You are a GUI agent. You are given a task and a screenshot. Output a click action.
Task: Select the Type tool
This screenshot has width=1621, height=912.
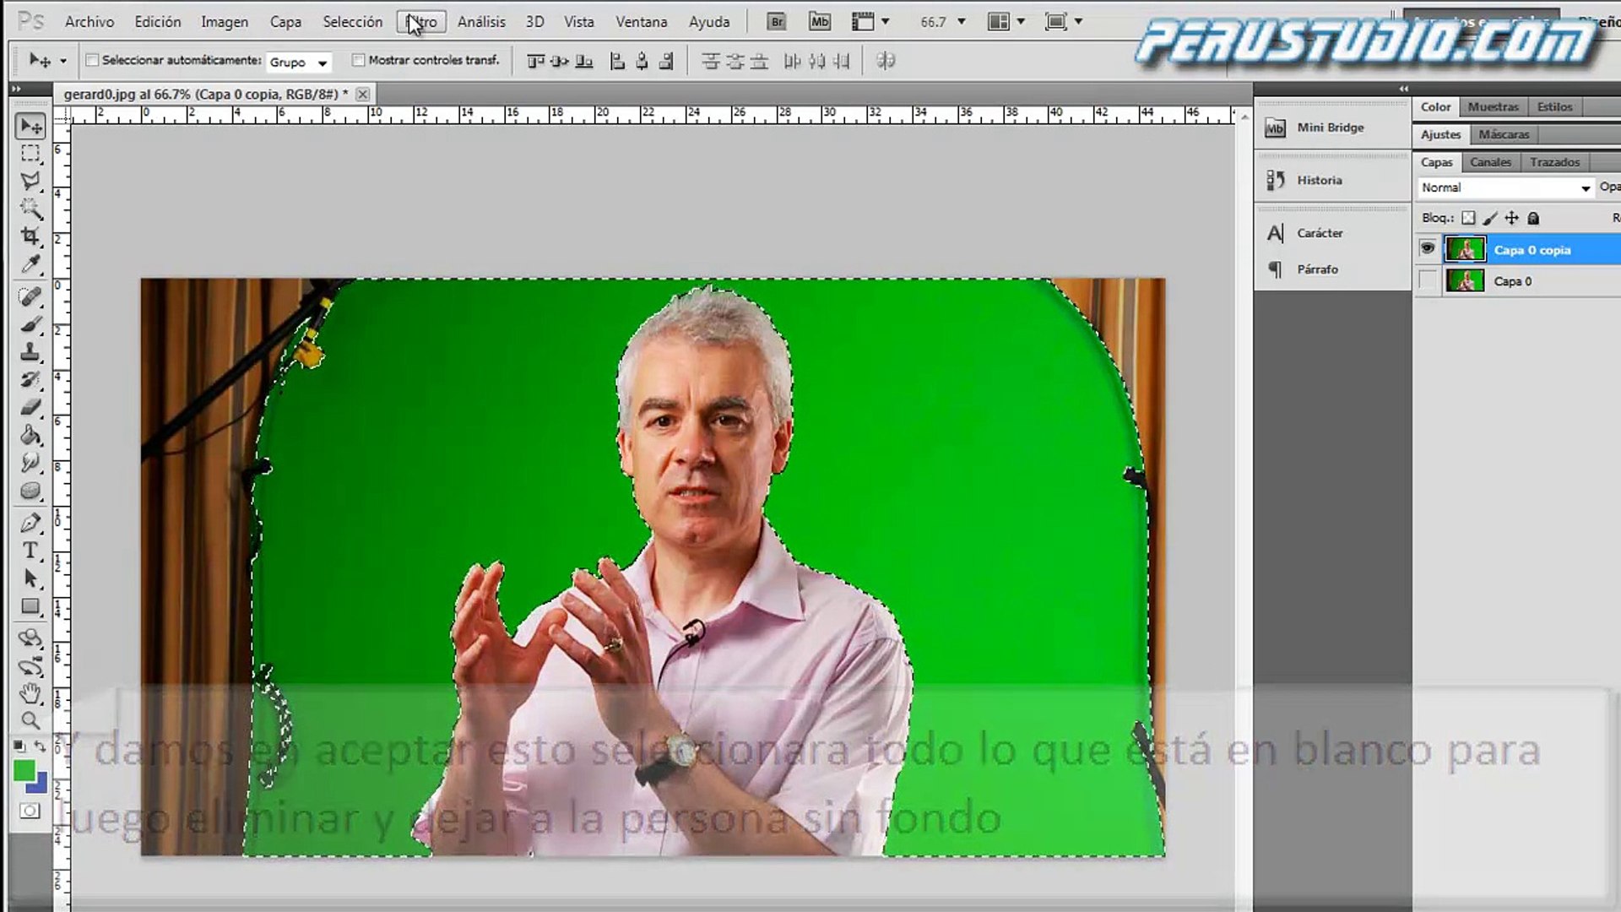coord(30,551)
